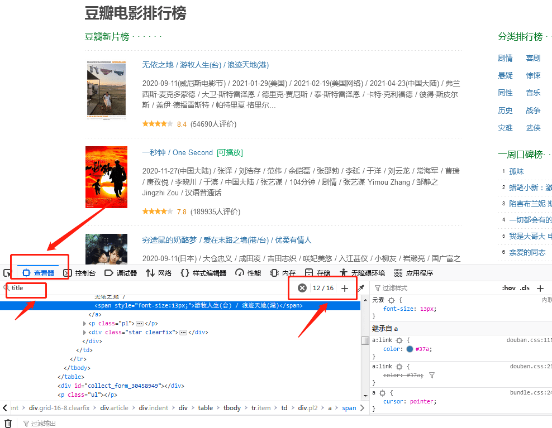Expand the div class="star clearfix" node
The height and width of the screenshot is (428, 552).
click(x=84, y=333)
